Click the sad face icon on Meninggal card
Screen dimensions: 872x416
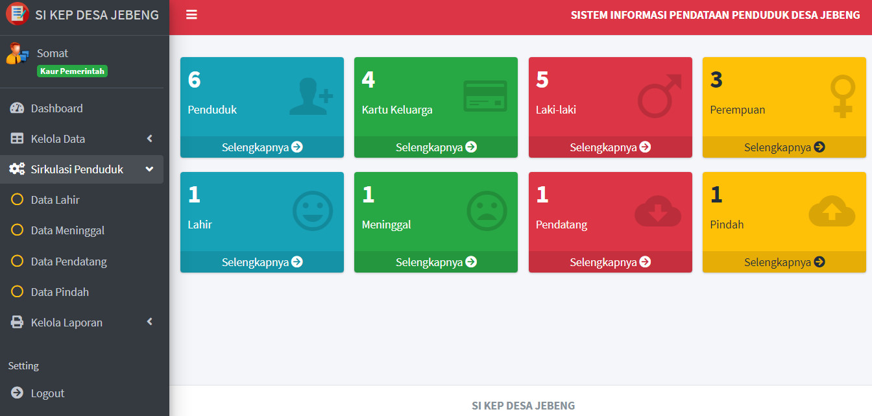487,211
